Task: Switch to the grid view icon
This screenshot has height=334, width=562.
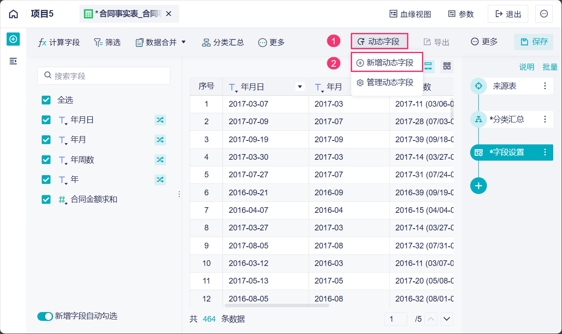Action: point(447,66)
